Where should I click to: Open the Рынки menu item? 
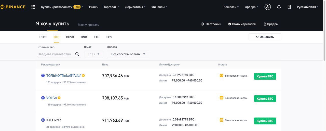(94, 7)
